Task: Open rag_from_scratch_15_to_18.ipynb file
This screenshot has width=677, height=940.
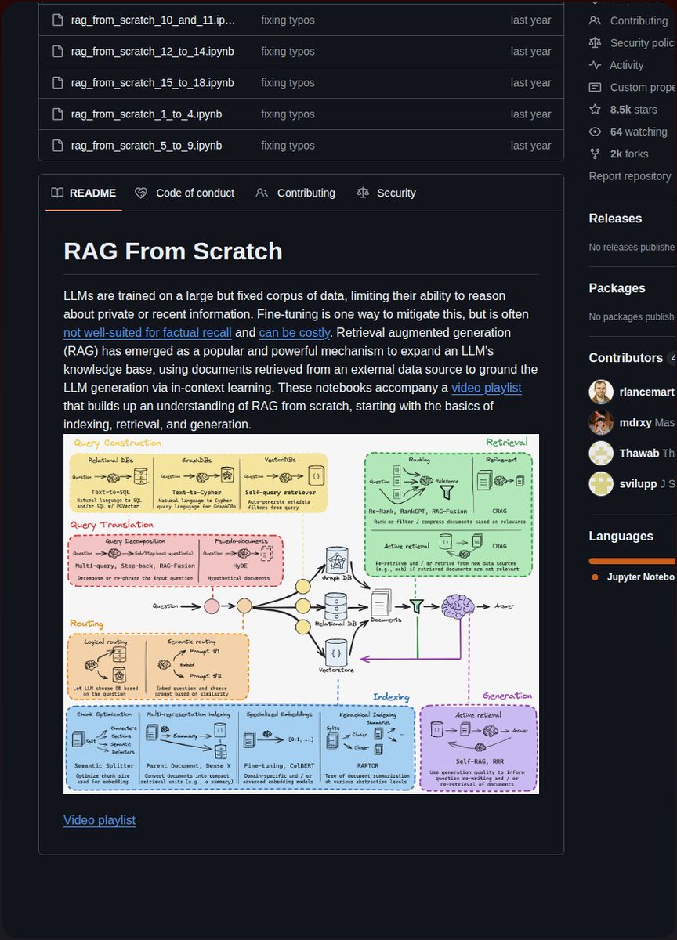Action: point(152,82)
